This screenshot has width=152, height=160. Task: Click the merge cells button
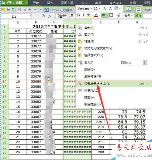(x=128, y=10)
